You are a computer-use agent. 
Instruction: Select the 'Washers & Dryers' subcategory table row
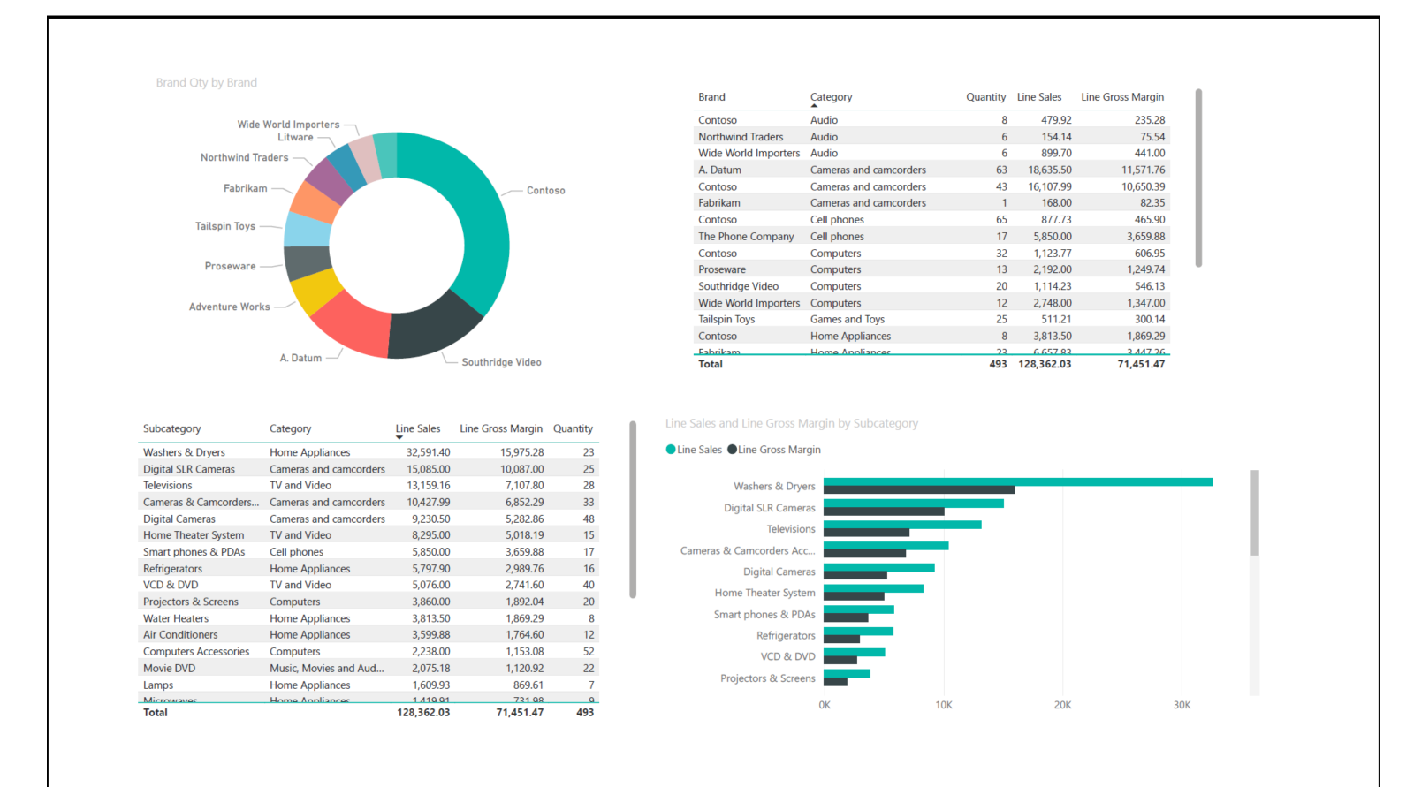[369, 452]
